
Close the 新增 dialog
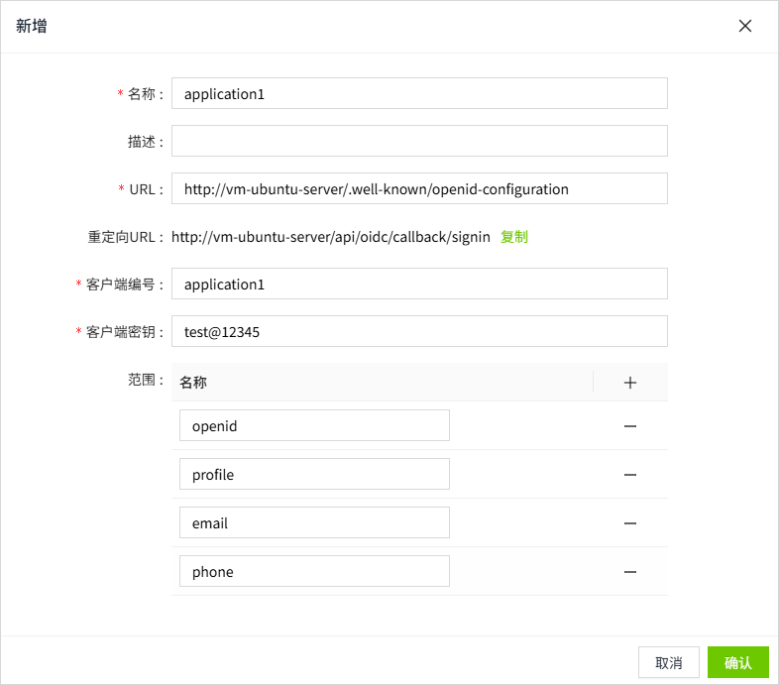coord(745,26)
